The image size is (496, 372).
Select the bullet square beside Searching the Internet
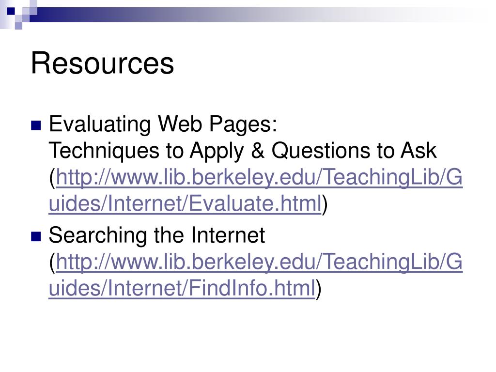point(36,236)
